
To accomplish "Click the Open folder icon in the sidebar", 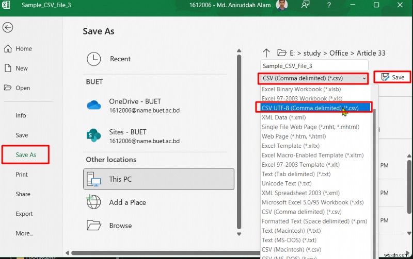I will tap(8, 88).
